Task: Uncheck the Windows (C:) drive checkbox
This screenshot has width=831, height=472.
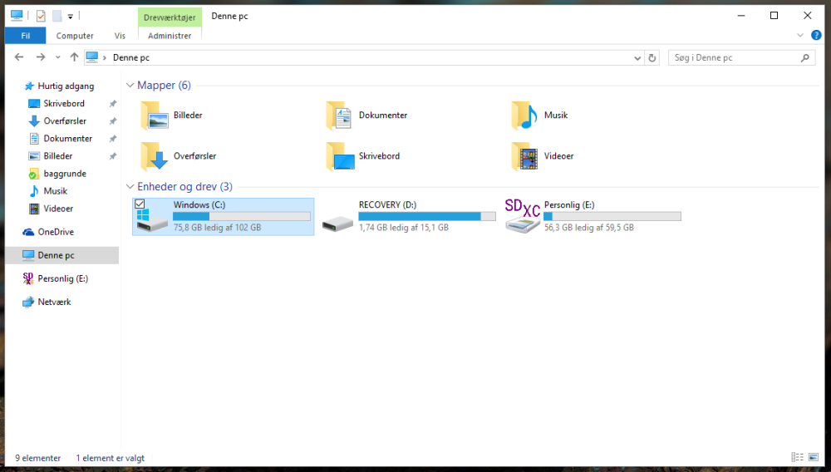Action: click(x=140, y=204)
